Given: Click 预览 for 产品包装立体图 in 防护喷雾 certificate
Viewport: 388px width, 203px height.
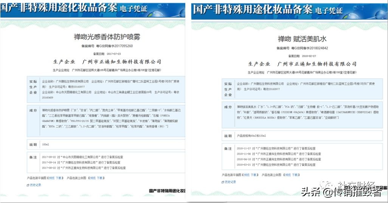Looking at the screenshot, I should [x=93, y=178].
